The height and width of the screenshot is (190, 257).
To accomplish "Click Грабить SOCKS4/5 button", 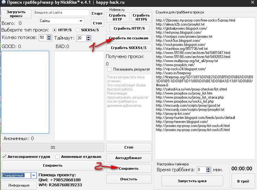I will (129, 48).
